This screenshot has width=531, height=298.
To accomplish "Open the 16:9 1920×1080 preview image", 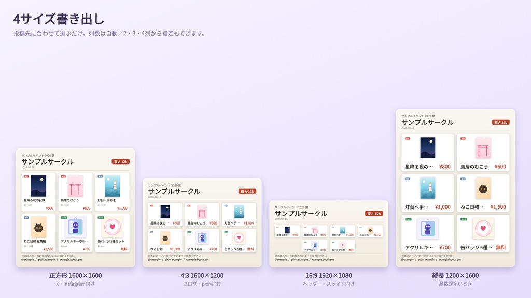I will 328,234.
